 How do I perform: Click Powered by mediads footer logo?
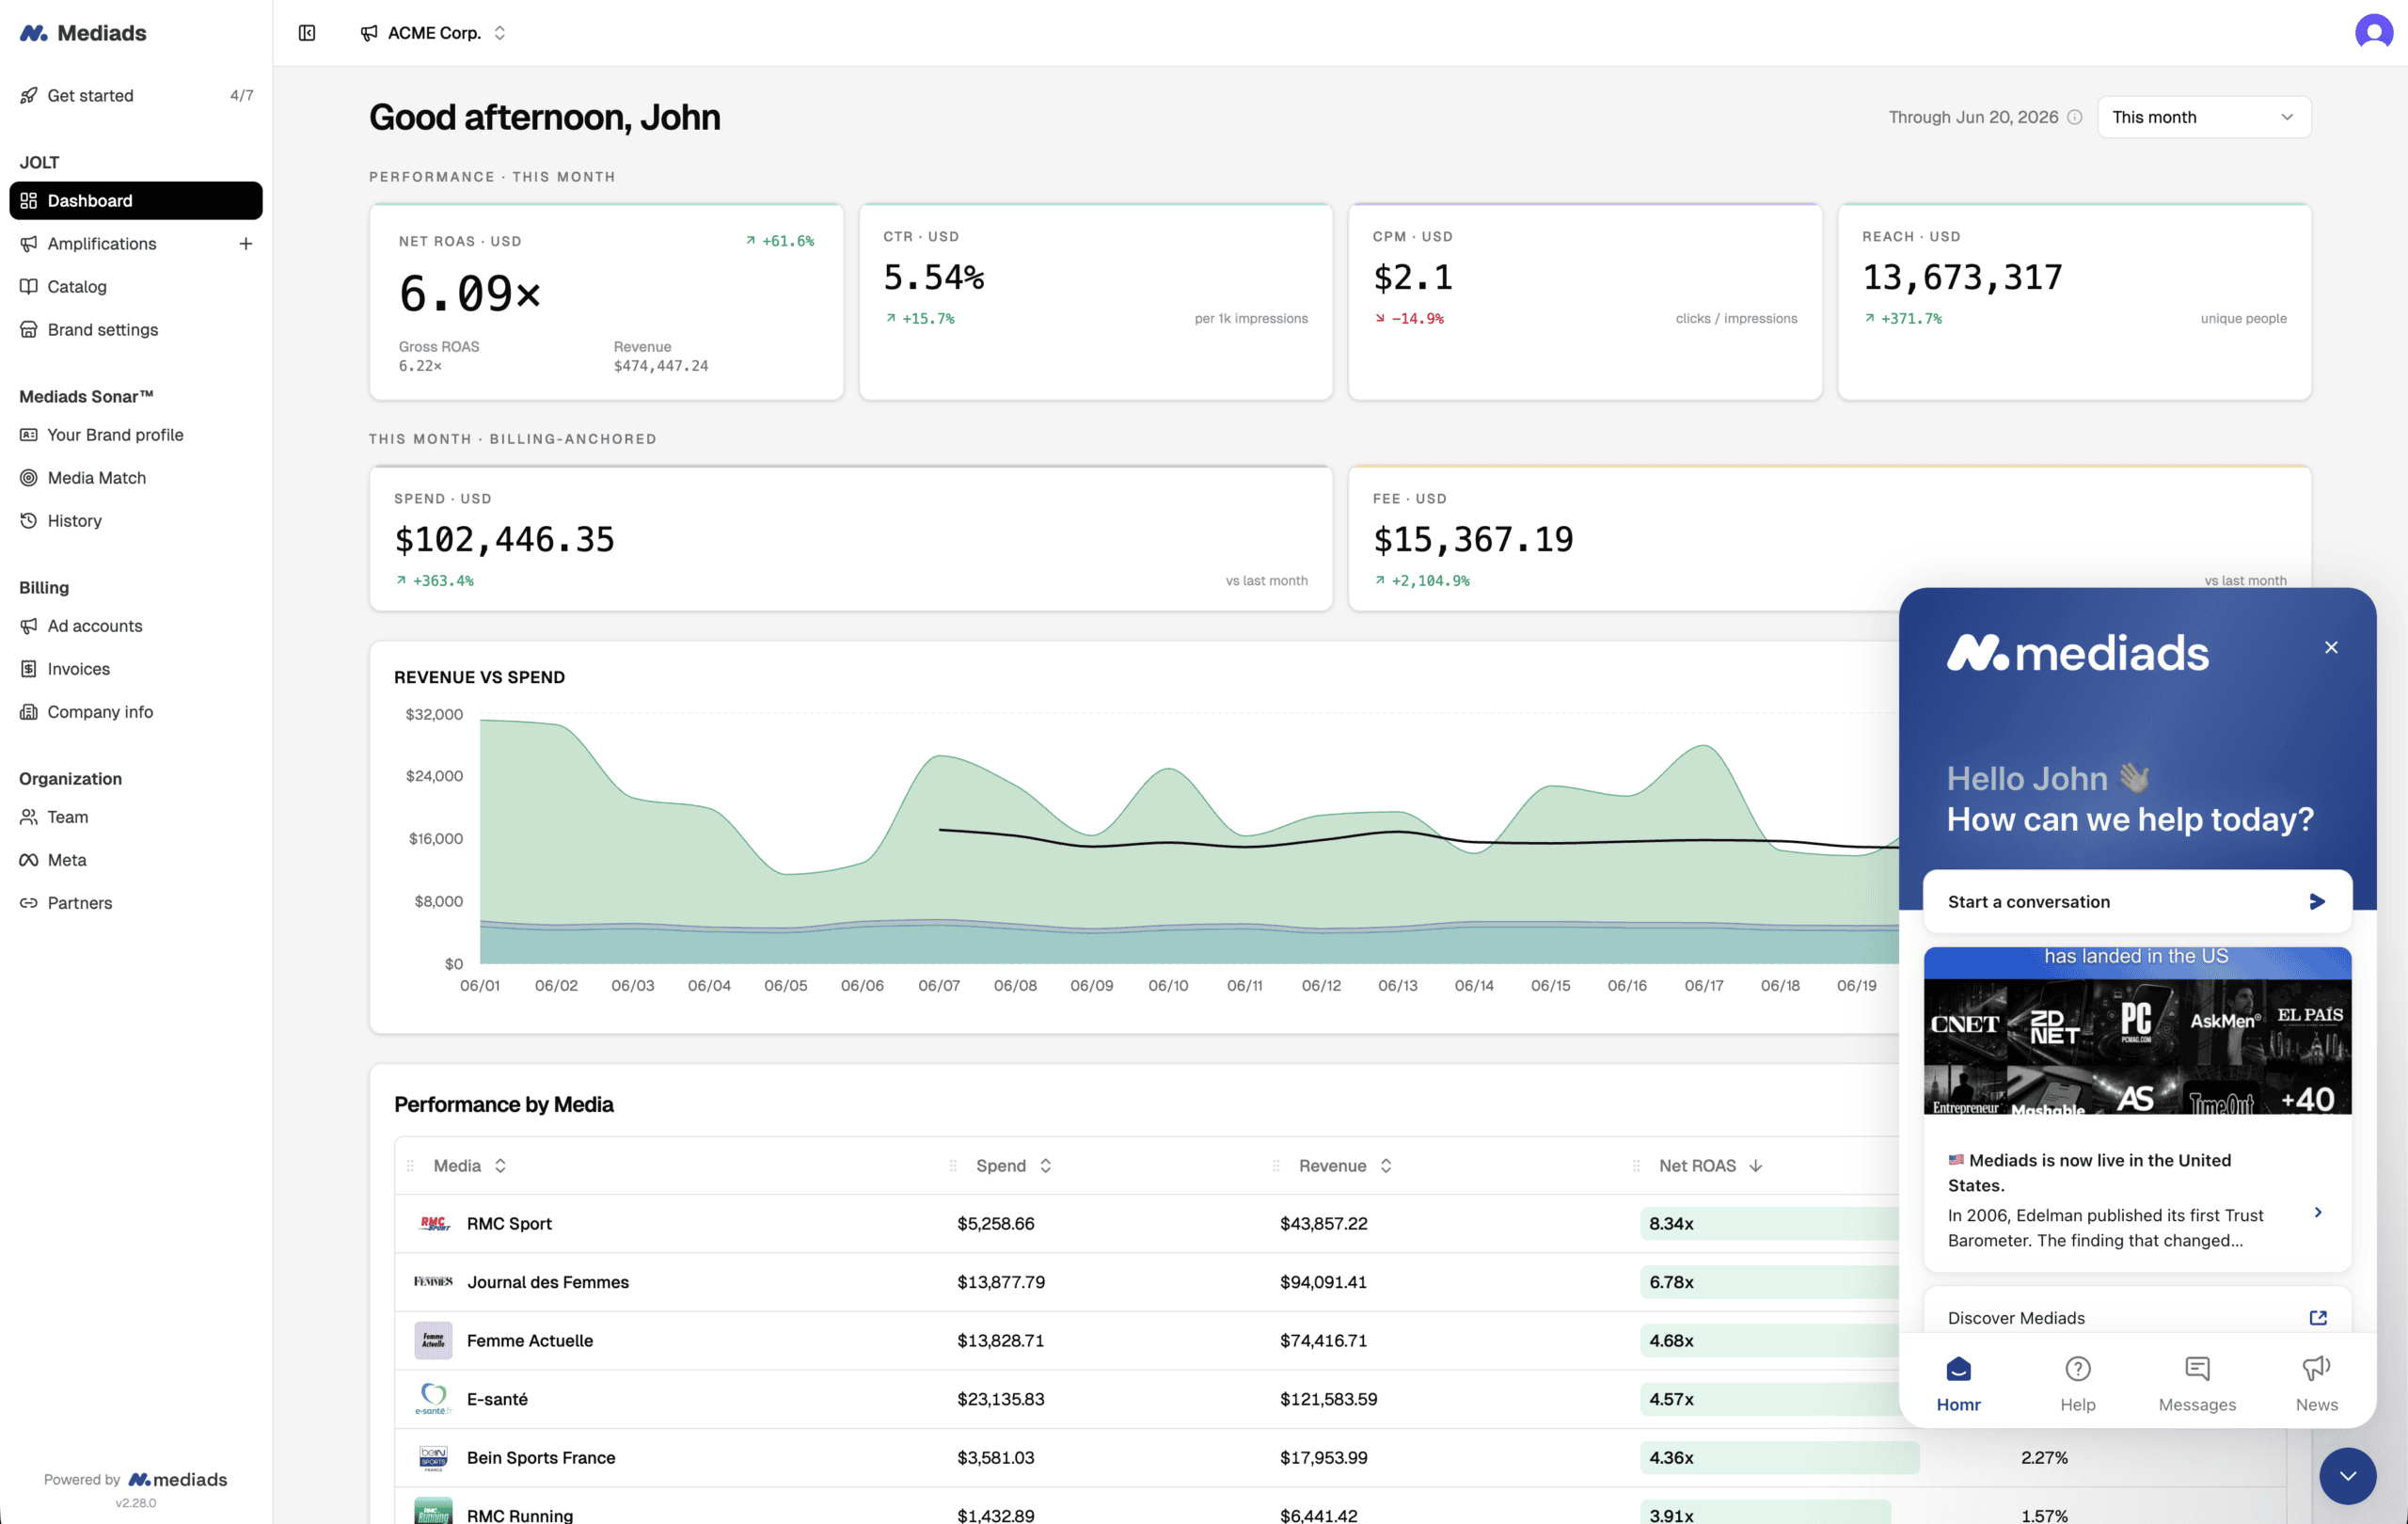coord(177,1479)
